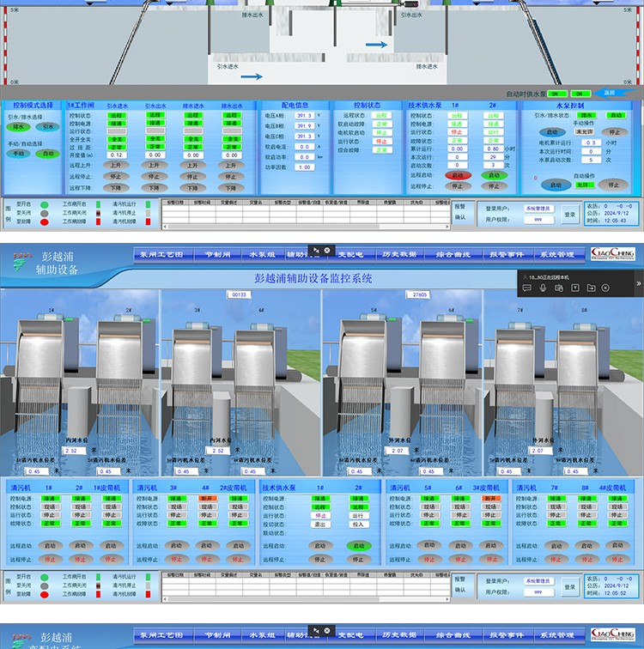Open 历史数据 tab in bottom 变配电 screen
The height and width of the screenshot is (649, 644).
[399, 635]
